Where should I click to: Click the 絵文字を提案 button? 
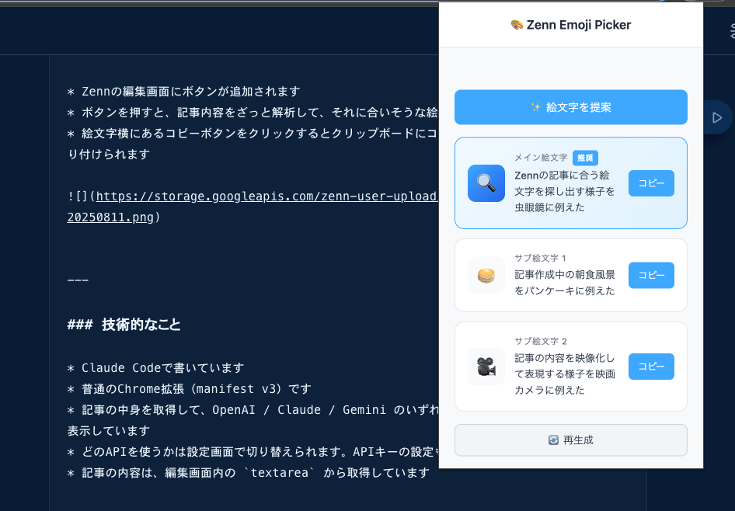point(570,107)
